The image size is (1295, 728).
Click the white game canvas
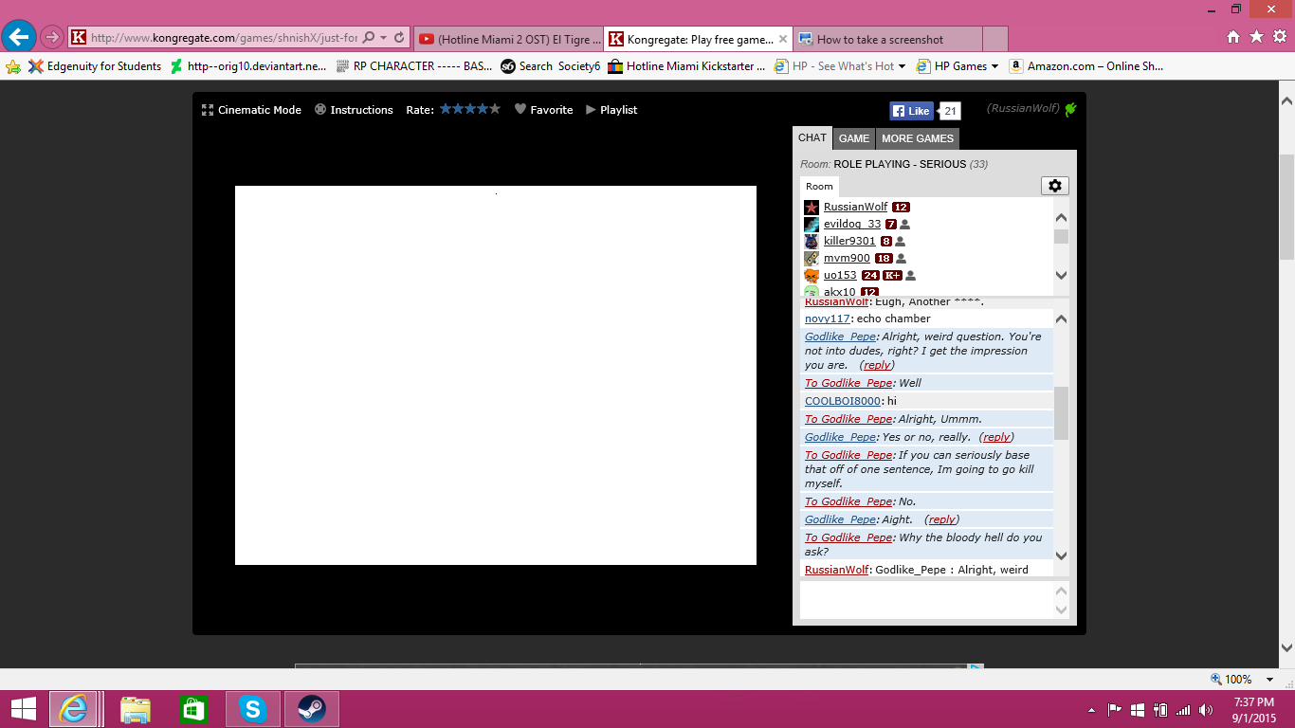(x=496, y=375)
